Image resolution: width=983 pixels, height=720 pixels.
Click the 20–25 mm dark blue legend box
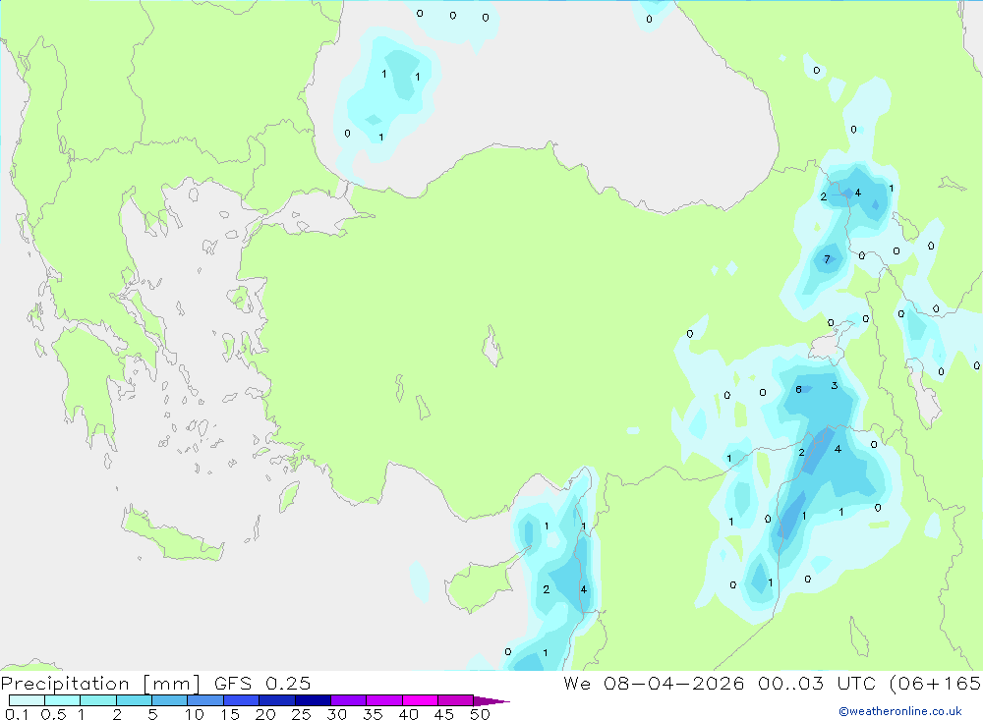277,700
